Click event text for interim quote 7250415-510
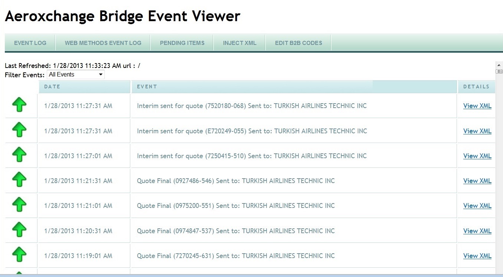Viewport: 503px width, 277px height. coord(252,156)
